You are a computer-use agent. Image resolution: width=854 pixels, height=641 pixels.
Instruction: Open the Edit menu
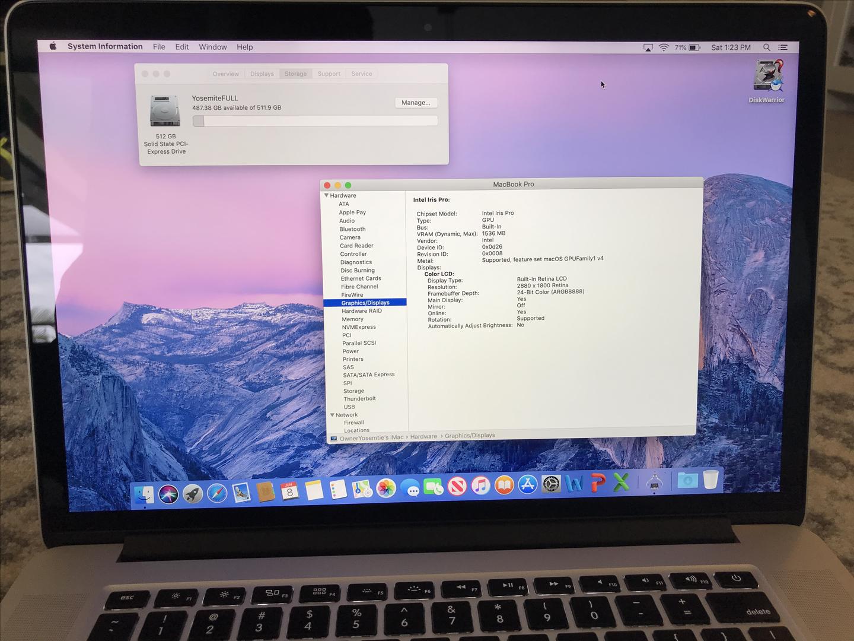coord(182,47)
